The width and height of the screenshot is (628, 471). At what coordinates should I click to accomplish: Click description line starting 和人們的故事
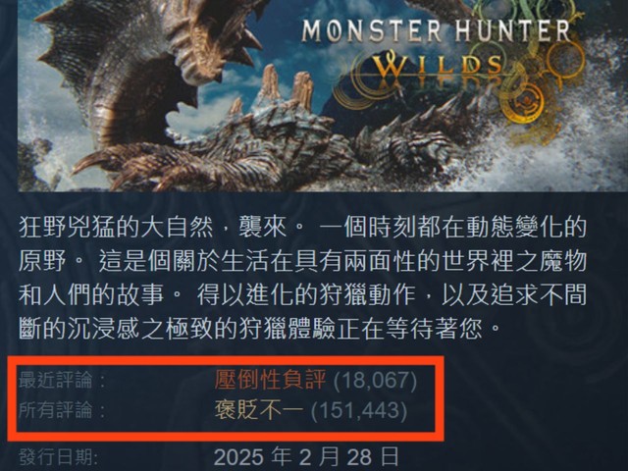coord(302,295)
